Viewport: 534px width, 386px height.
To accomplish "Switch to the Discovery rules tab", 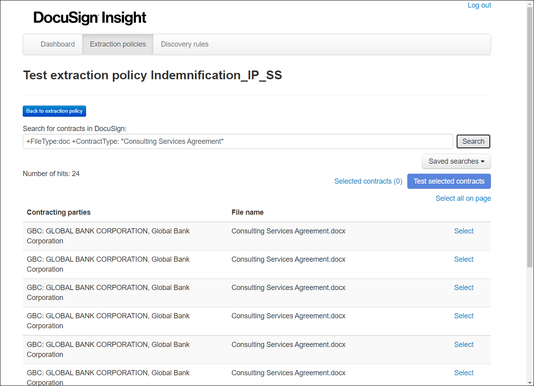I will pyautogui.click(x=185, y=44).
